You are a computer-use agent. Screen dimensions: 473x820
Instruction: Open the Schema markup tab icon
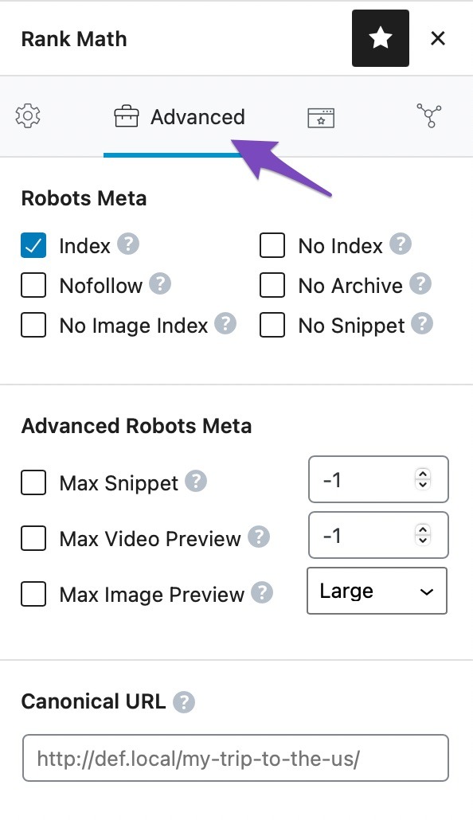tap(428, 116)
